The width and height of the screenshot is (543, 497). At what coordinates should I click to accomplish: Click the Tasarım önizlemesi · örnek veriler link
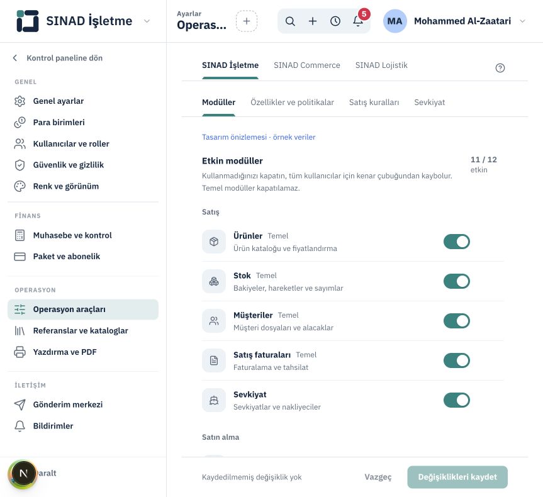pos(259,137)
